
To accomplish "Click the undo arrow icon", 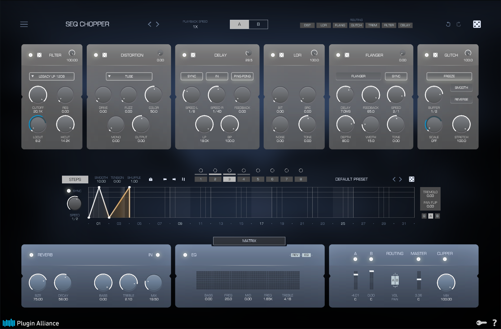I will (448, 24).
